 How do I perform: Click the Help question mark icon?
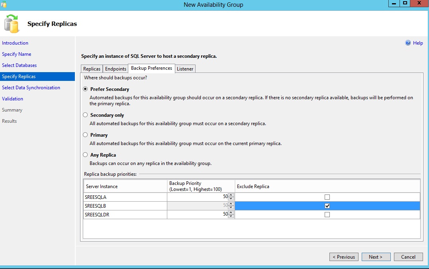pyautogui.click(x=408, y=43)
